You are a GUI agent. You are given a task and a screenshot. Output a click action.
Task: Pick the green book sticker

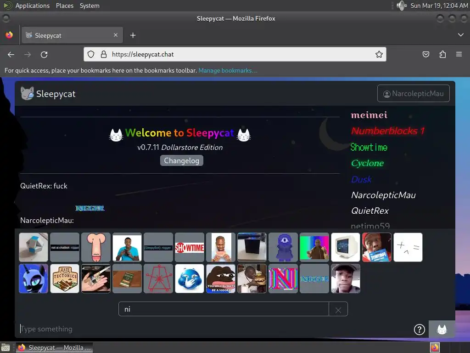click(x=127, y=279)
